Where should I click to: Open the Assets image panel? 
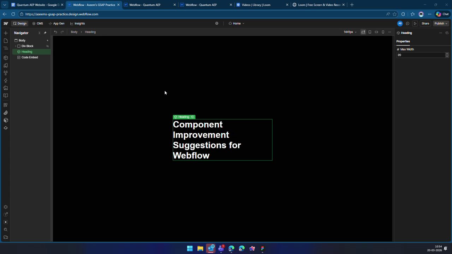tap(5, 88)
